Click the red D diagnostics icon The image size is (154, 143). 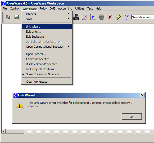coord(110,17)
